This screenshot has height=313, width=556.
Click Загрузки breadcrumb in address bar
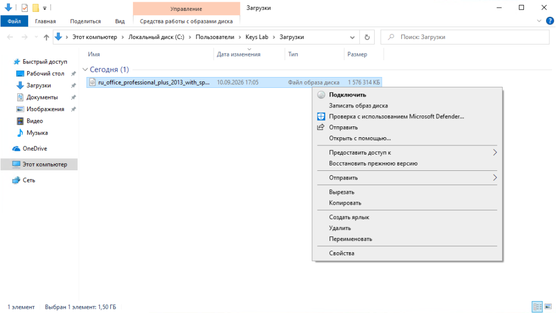(x=292, y=37)
